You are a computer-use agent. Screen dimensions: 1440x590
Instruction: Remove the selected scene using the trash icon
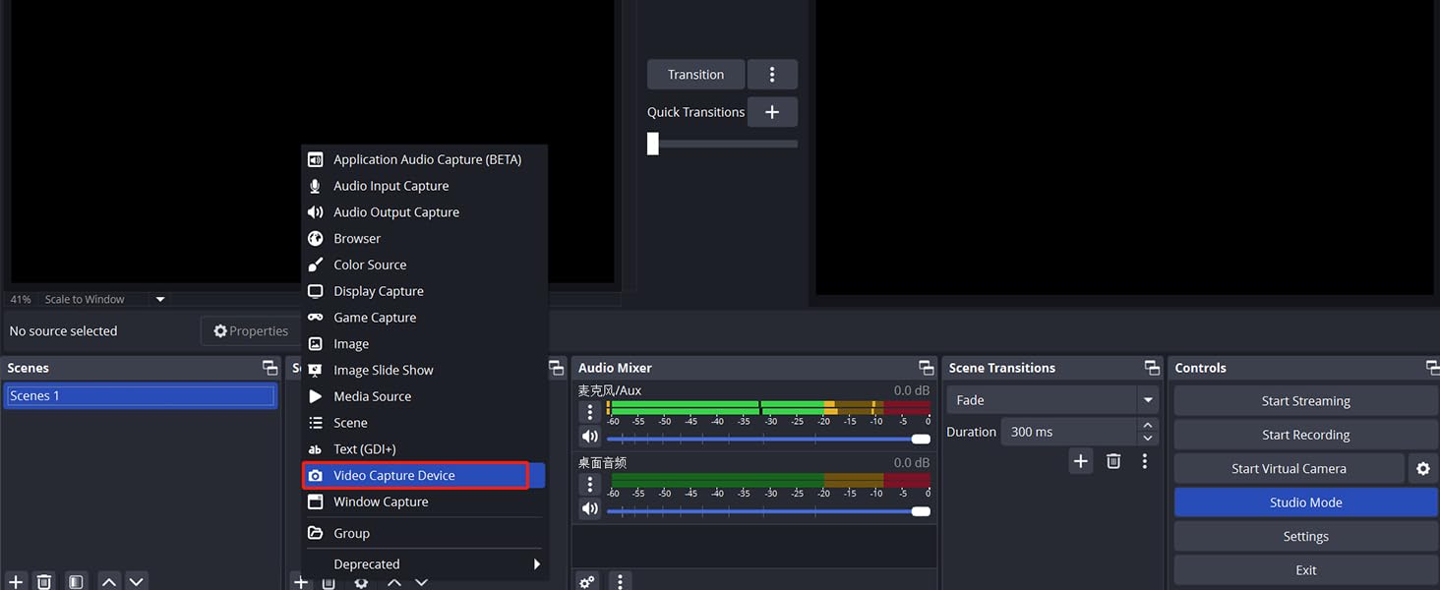[44, 581]
